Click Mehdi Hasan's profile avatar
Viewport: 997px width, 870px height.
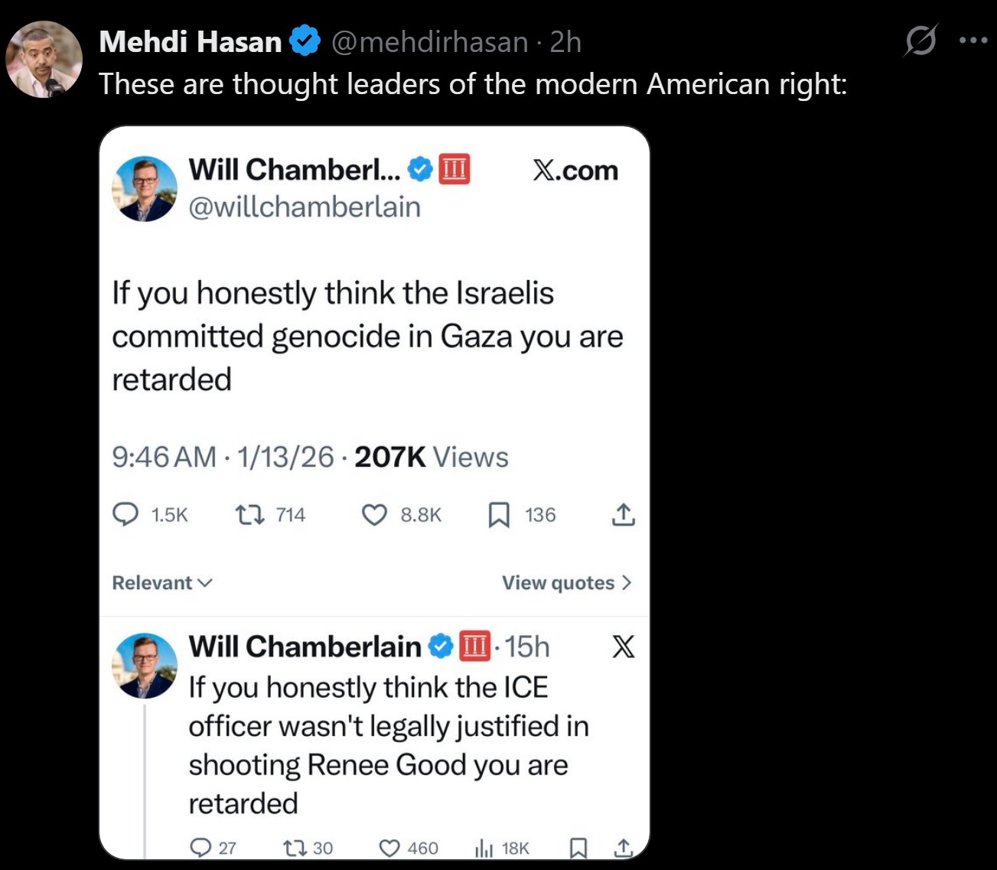coord(44,60)
